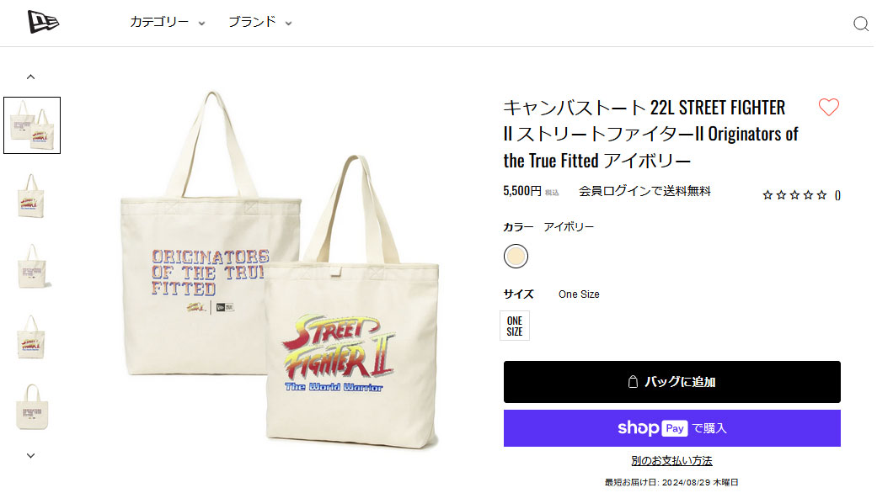Select the ONE SIZE option
Image resolution: width=877 pixels, height=493 pixels.
[x=514, y=326]
